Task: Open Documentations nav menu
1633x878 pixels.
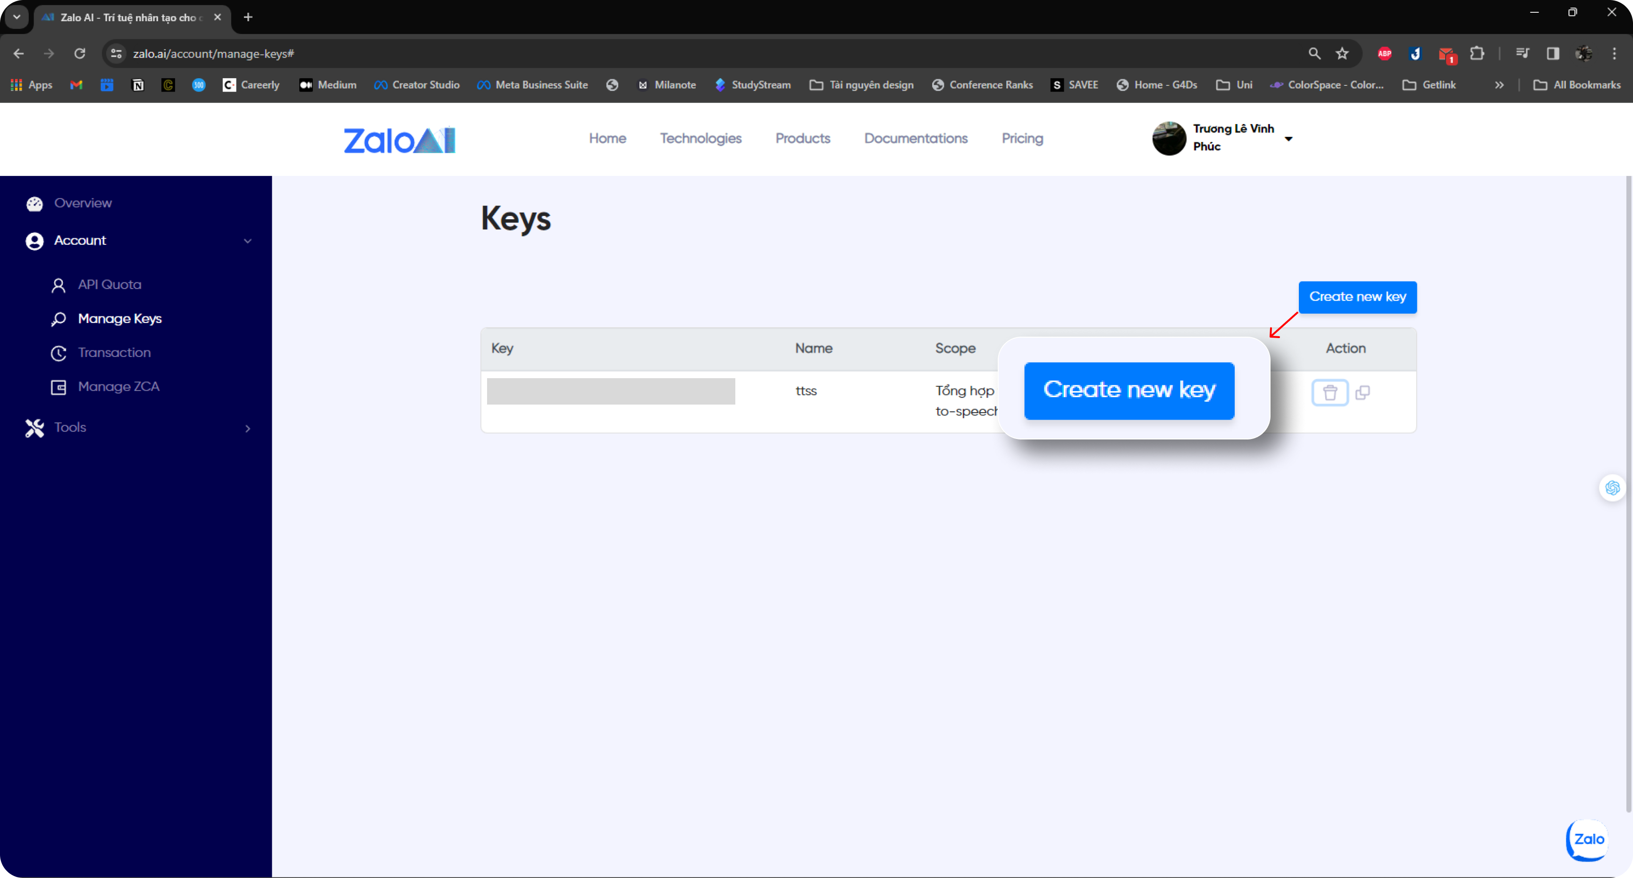Action: pos(916,138)
